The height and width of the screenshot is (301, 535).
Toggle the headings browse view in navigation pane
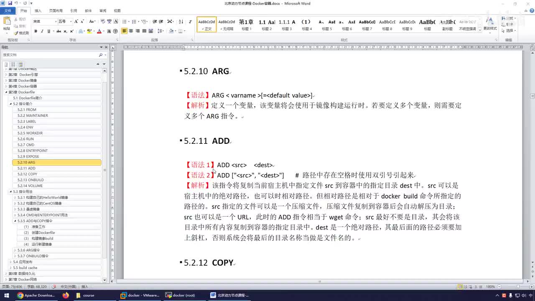point(6,64)
